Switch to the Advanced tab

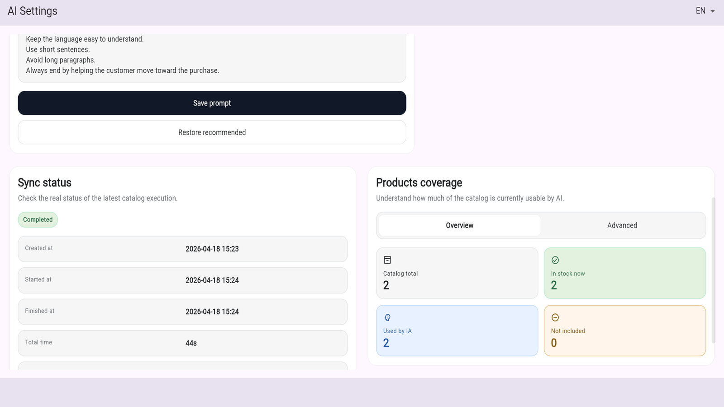coord(622,225)
